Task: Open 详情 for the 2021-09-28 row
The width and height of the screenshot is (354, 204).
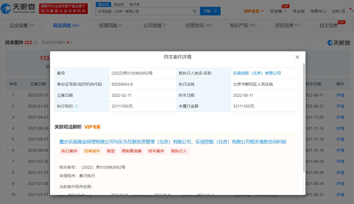Action: pyautogui.click(x=340, y=161)
